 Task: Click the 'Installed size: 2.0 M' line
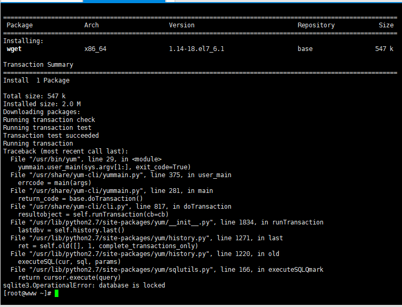[42, 104]
